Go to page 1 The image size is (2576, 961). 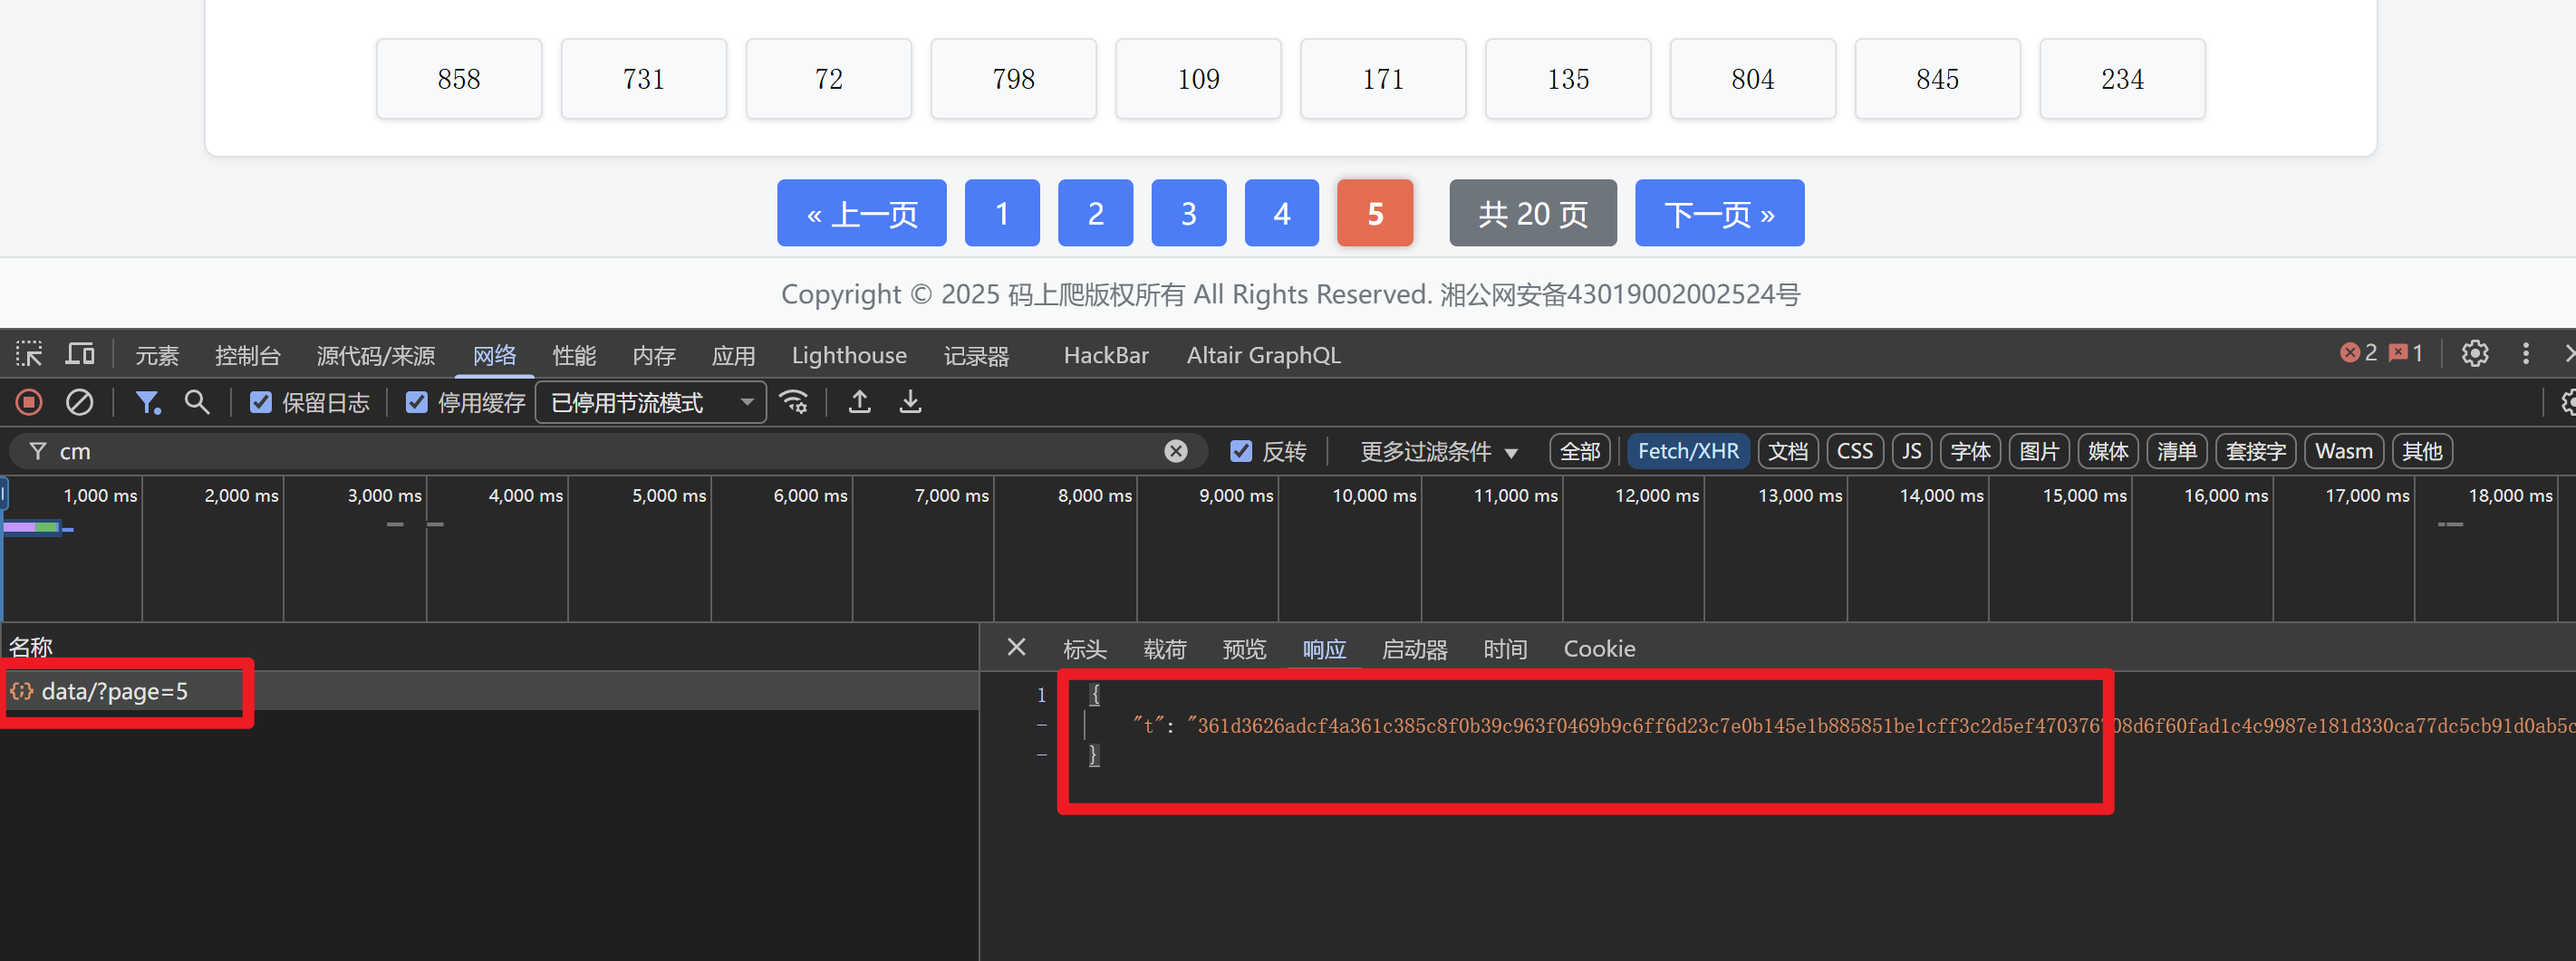click(1002, 213)
